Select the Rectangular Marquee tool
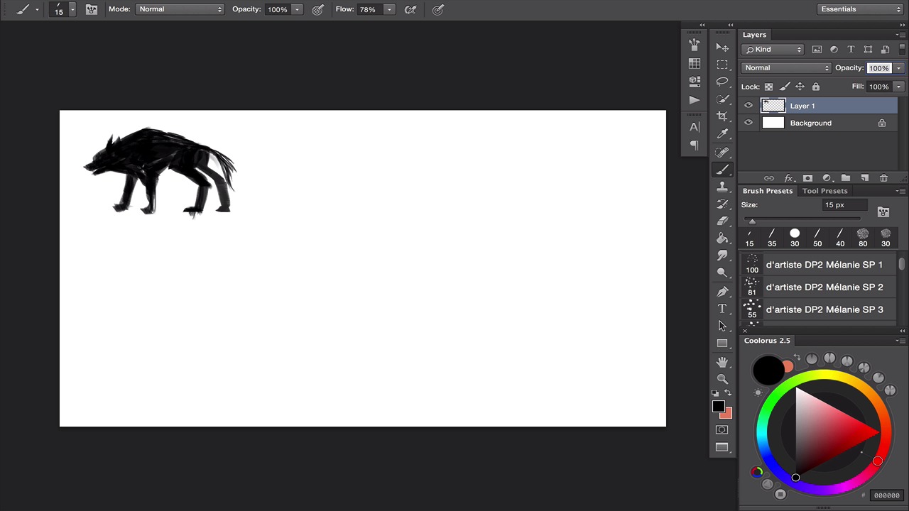This screenshot has width=909, height=511. [722, 65]
